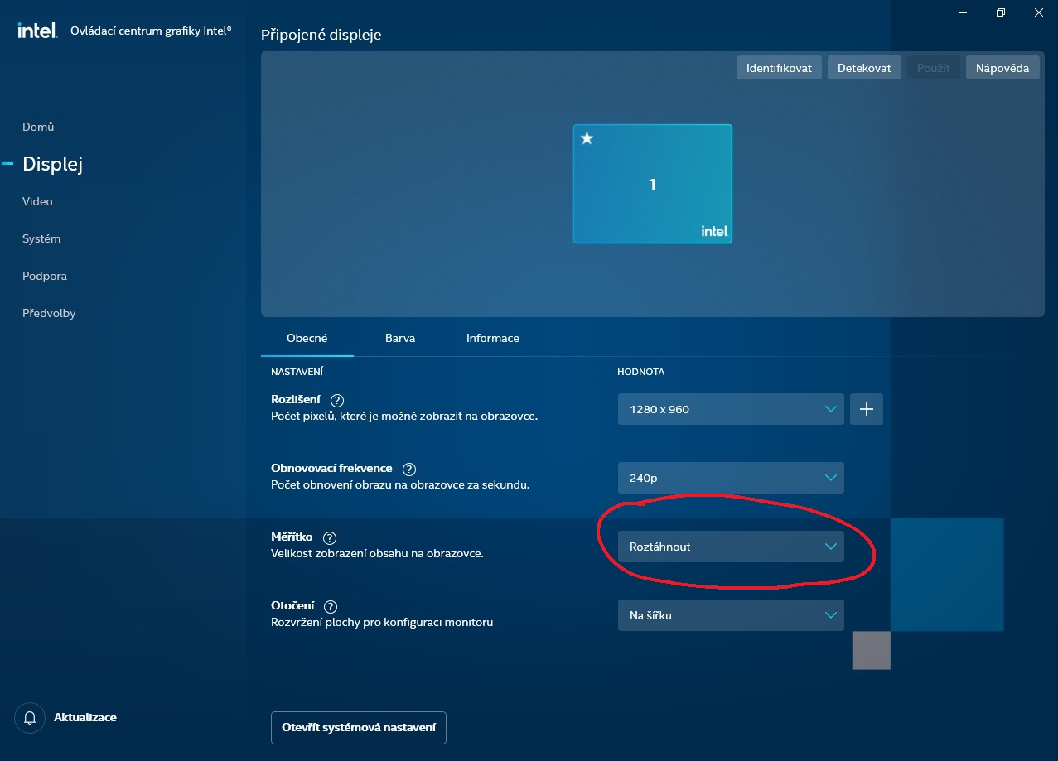The image size is (1058, 761).
Task: Click the Identifikovat button
Action: tap(779, 68)
